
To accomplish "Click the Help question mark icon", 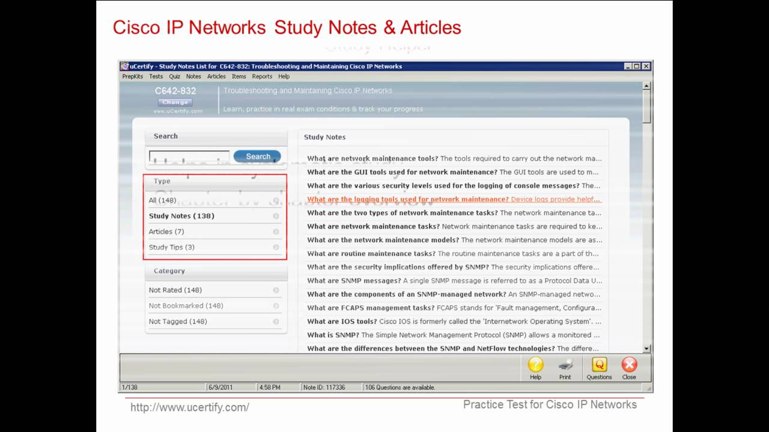I will (535, 365).
